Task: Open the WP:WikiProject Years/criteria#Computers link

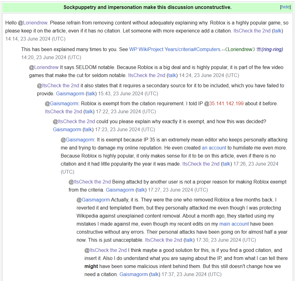Action: coord(175,50)
